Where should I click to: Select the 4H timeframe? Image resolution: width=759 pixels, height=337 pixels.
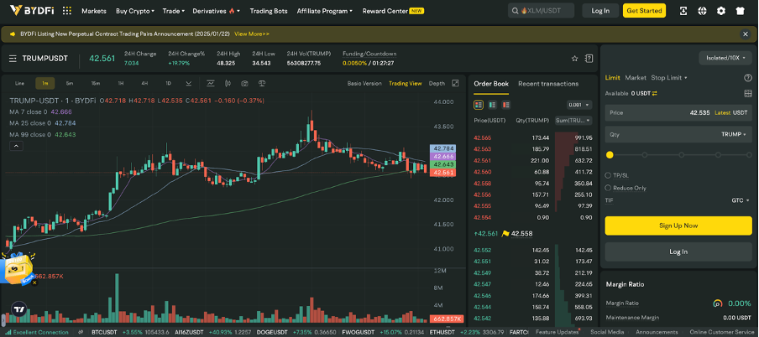tap(144, 83)
